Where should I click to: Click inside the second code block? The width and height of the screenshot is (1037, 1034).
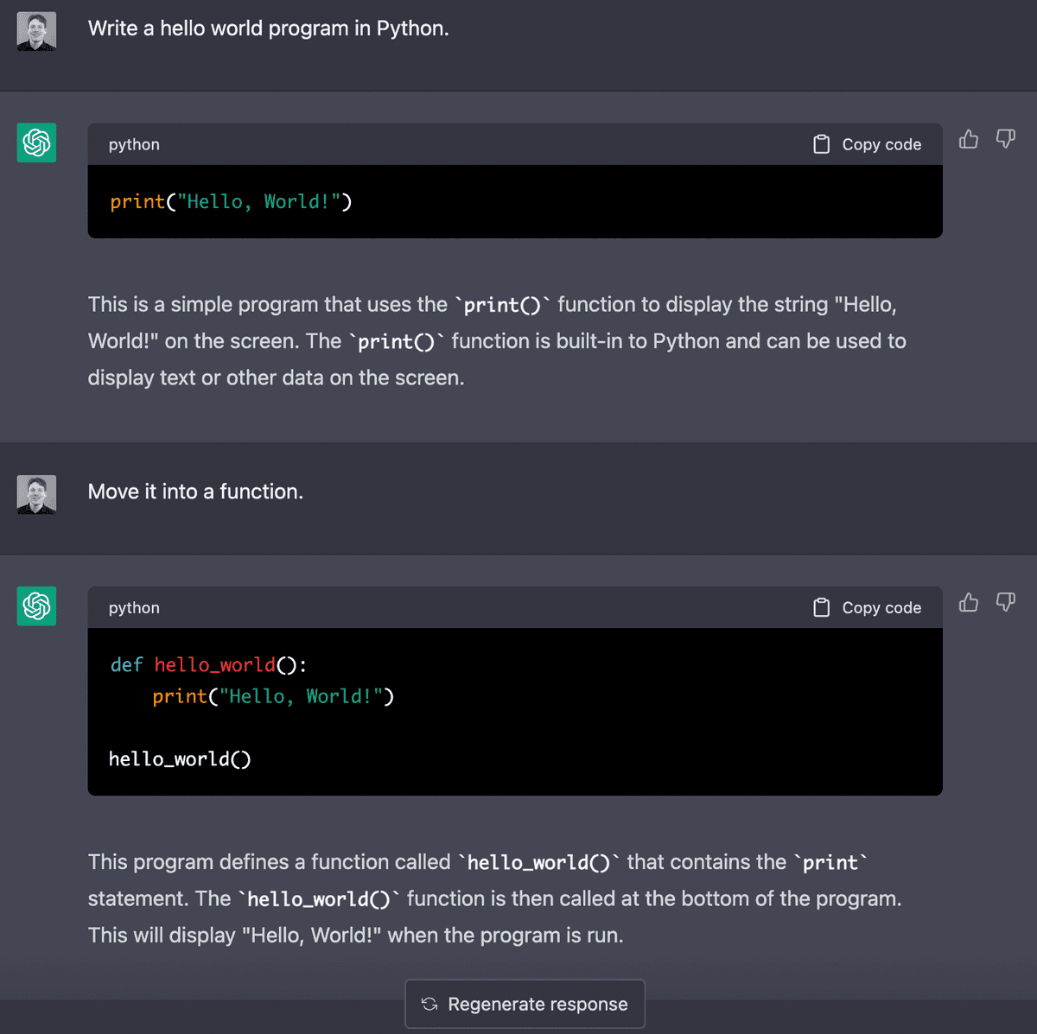(x=514, y=712)
